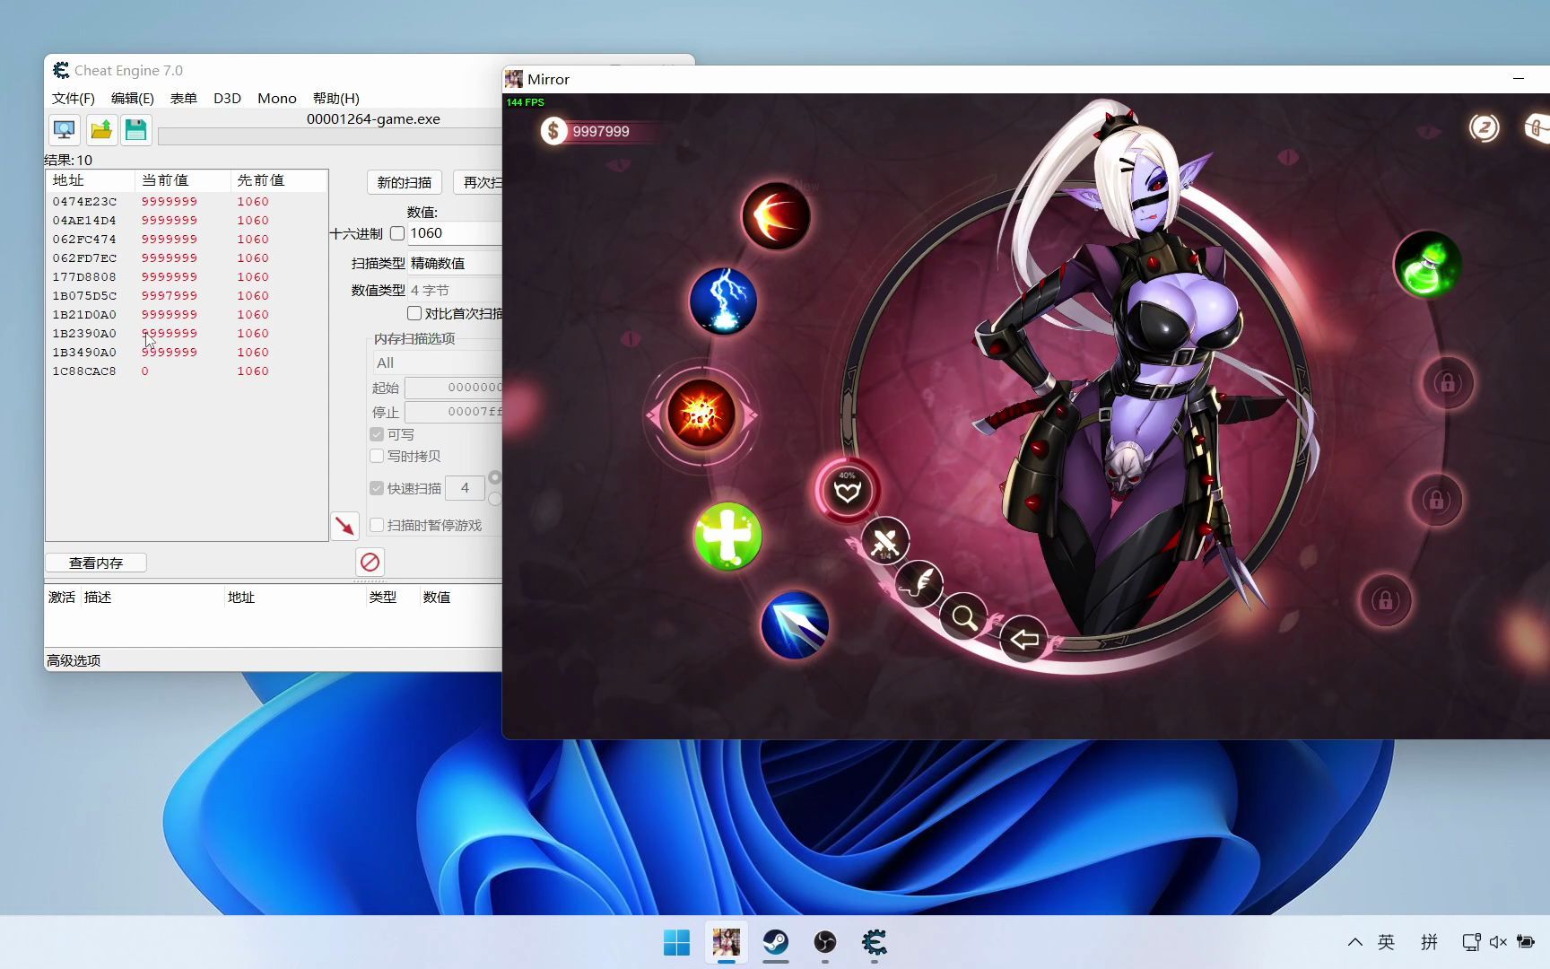Select address row 0474E23C
The image size is (1550, 969).
(x=187, y=201)
